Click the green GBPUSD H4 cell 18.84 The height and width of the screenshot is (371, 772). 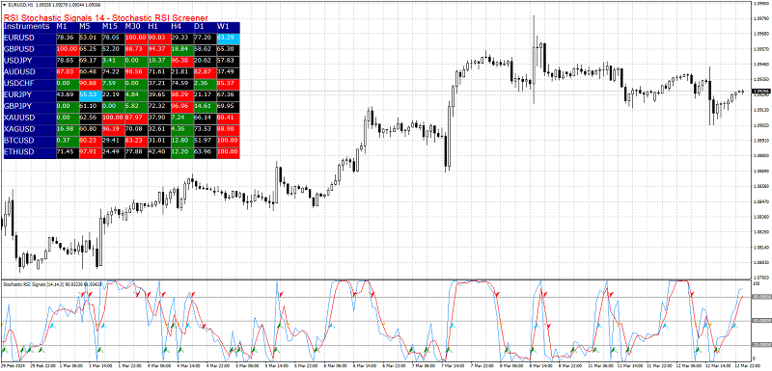click(181, 49)
